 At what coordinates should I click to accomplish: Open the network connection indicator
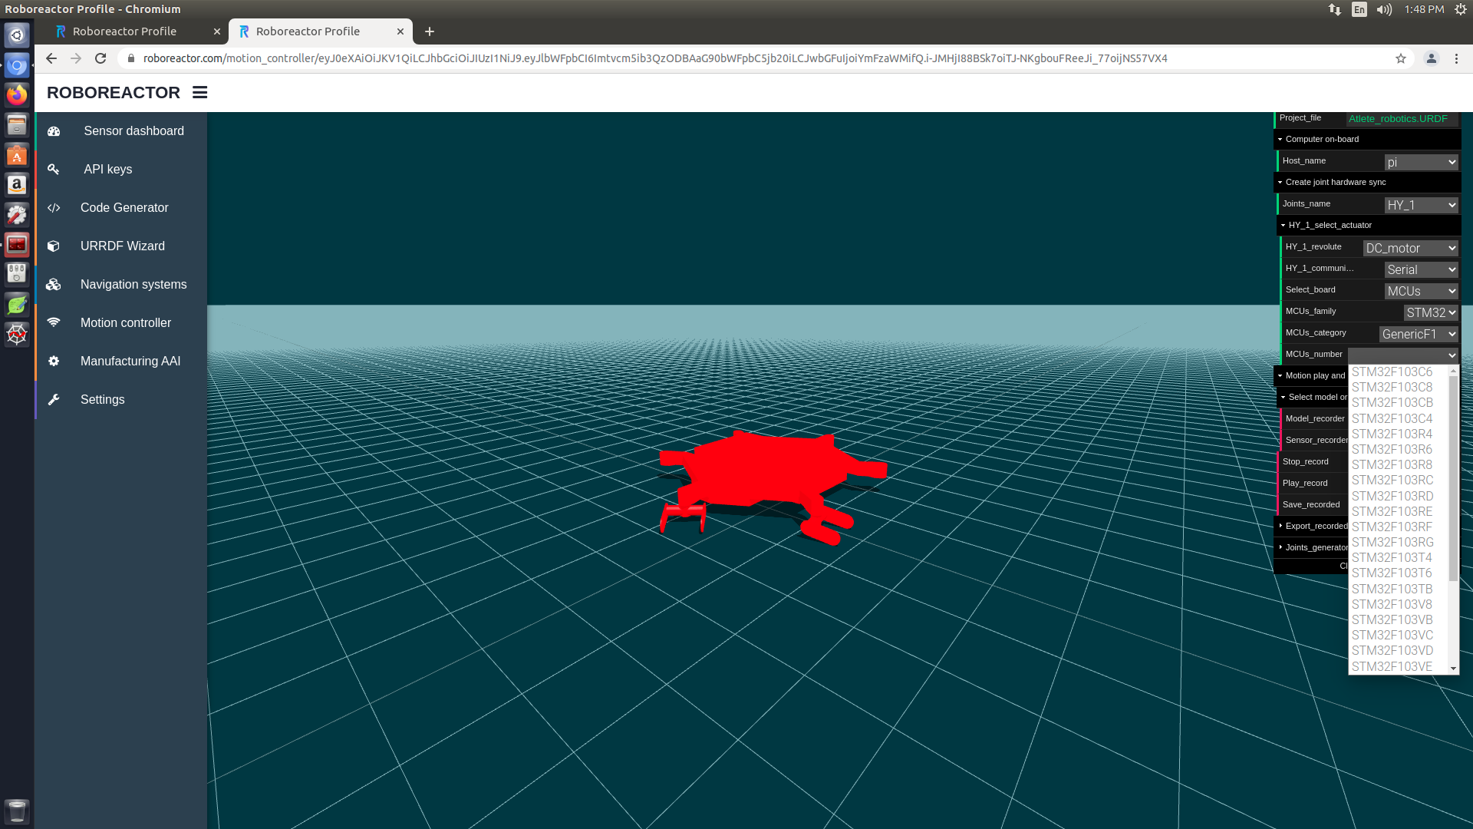(1335, 9)
